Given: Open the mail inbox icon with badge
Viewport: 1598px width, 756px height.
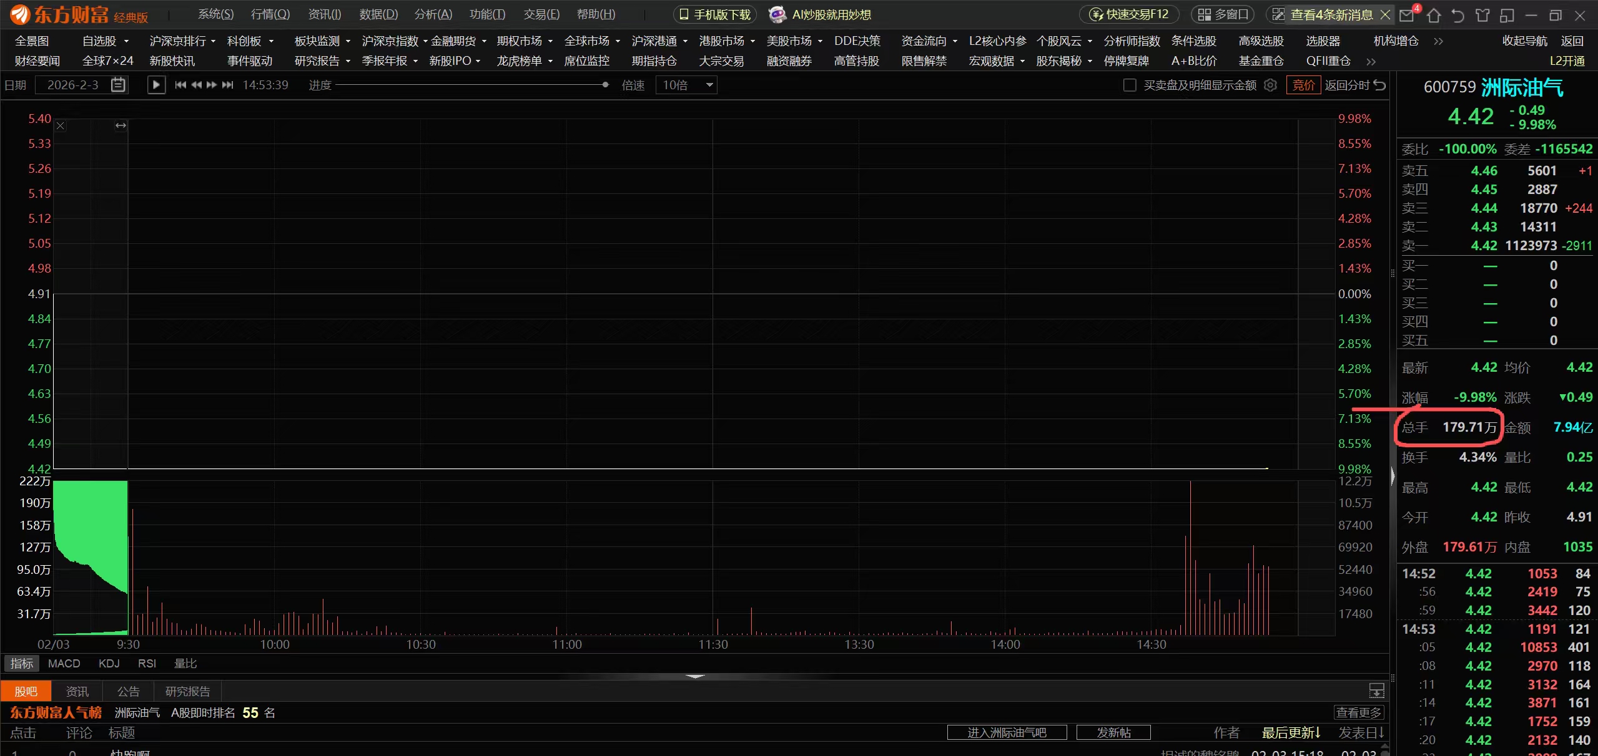Looking at the screenshot, I should click(1407, 15).
